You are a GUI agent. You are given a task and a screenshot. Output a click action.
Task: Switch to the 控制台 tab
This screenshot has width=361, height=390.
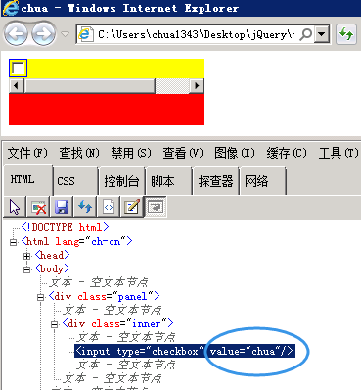pyautogui.click(x=121, y=180)
